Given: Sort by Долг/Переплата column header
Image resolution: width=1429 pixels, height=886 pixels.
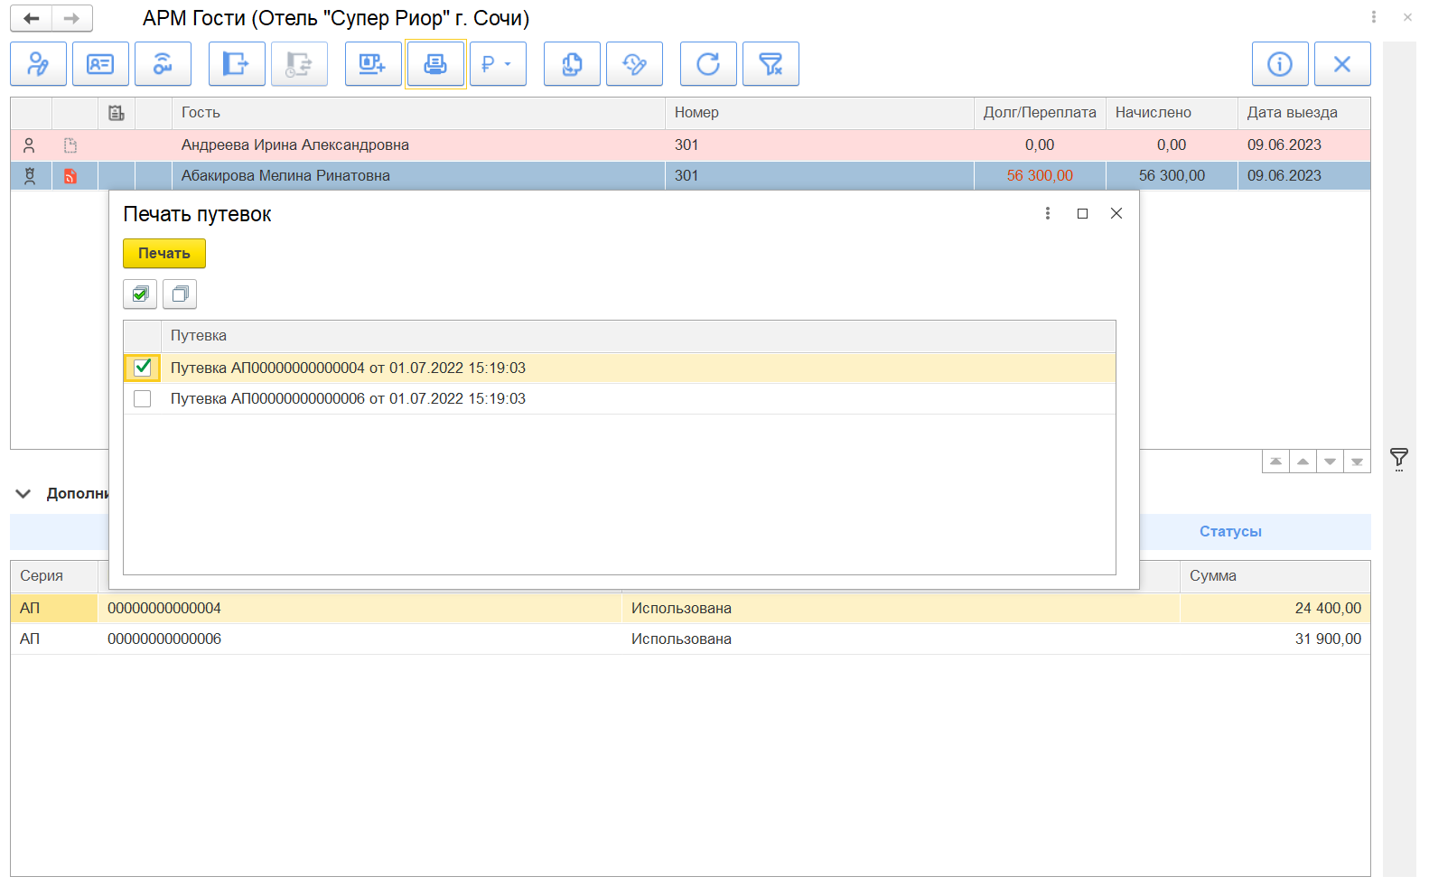Looking at the screenshot, I should tap(1040, 113).
